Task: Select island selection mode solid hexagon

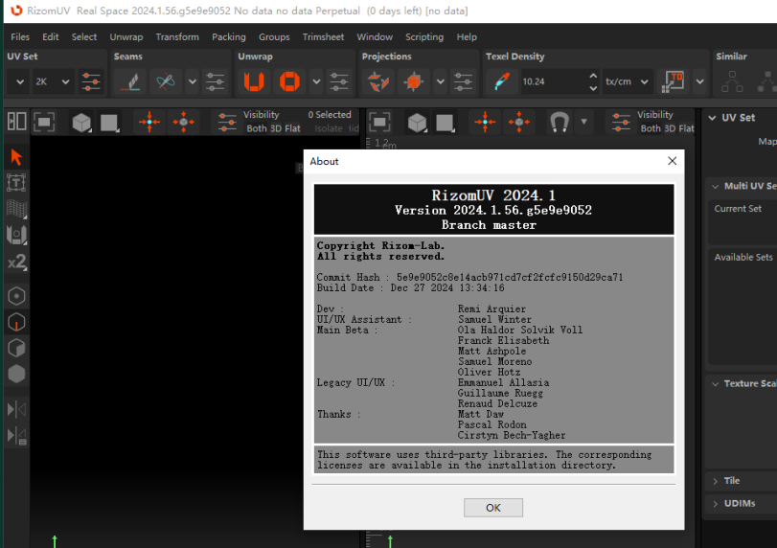Action: (16, 374)
